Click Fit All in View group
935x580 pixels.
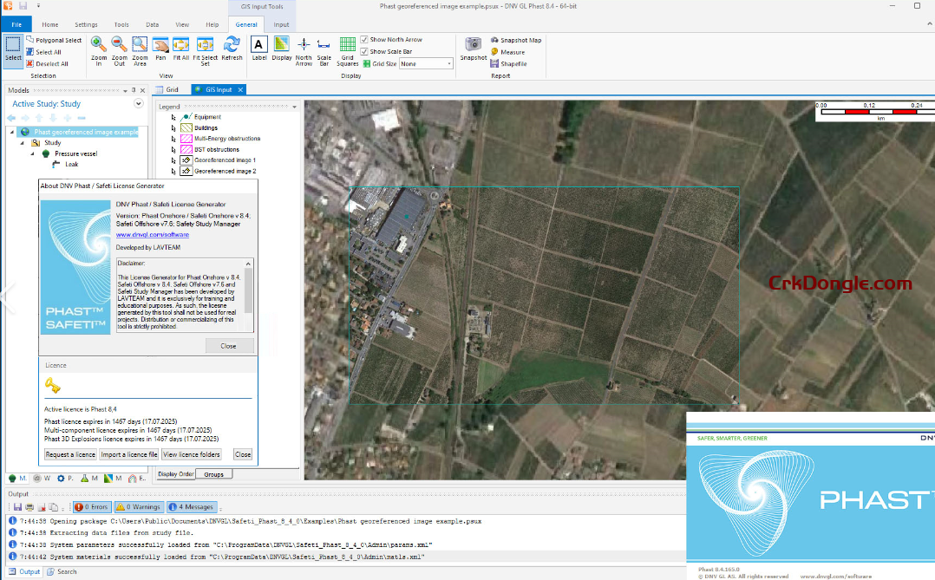[180, 49]
